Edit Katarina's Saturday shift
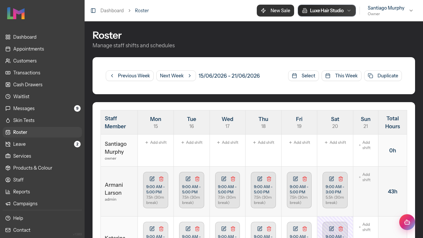Image resolution: width=423 pixels, height=238 pixels. coord(331,229)
